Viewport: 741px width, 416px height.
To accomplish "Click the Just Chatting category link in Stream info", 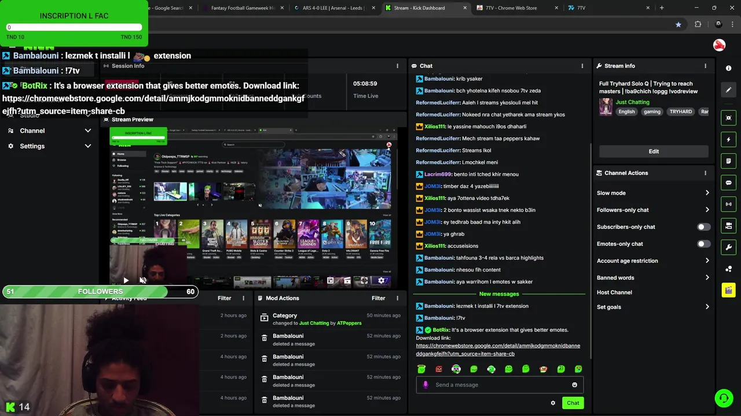I will tap(632, 102).
